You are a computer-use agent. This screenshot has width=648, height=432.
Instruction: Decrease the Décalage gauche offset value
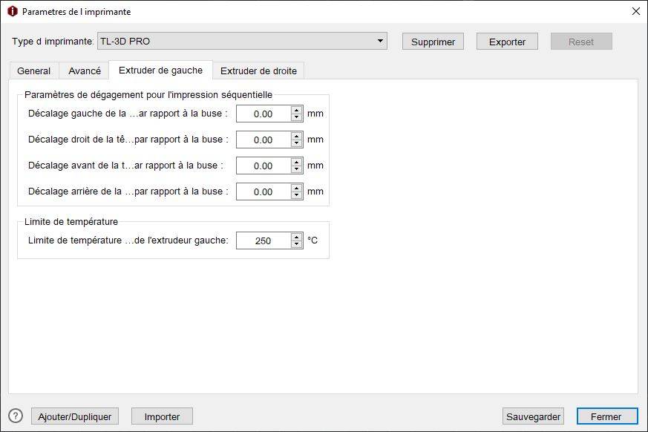tap(297, 118)
